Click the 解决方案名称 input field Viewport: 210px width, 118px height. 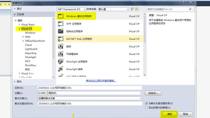coord(90,104)
